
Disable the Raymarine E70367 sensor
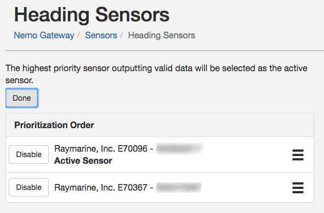[29, 187]
